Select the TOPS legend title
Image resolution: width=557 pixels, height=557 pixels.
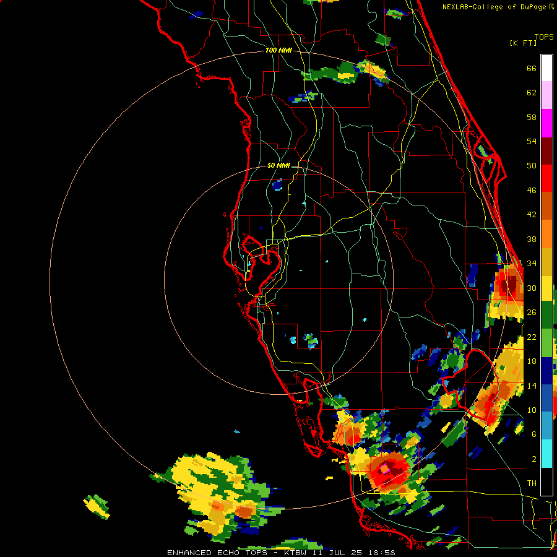[x=544, y=37]
